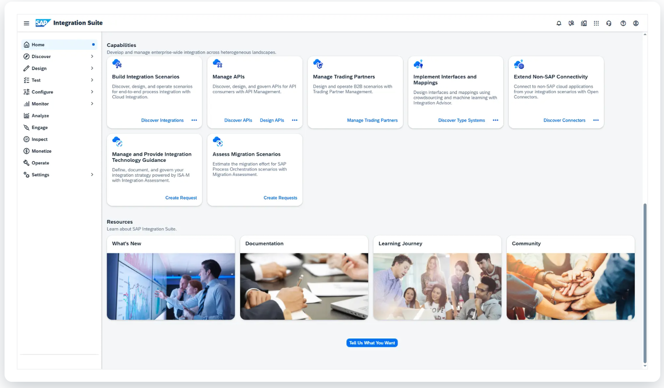
Task: Expand the Design menu chevron
Action: [x=92, y=68]
